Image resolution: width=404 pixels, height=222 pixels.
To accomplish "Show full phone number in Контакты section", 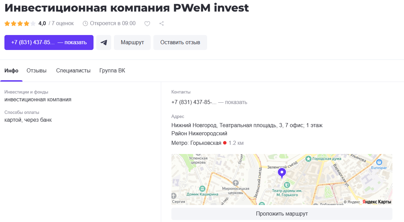I will tap(233, 102).
